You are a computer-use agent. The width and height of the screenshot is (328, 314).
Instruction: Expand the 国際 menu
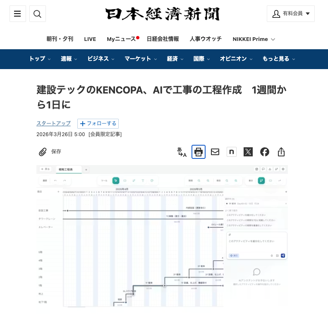[x=201, y=59]
